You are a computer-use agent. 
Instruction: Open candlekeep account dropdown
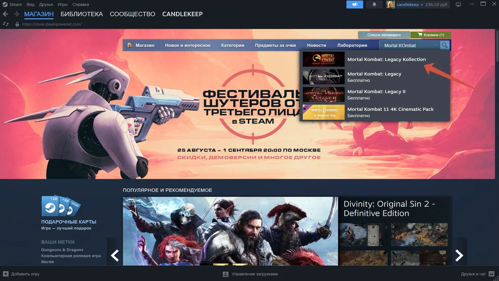410,5
